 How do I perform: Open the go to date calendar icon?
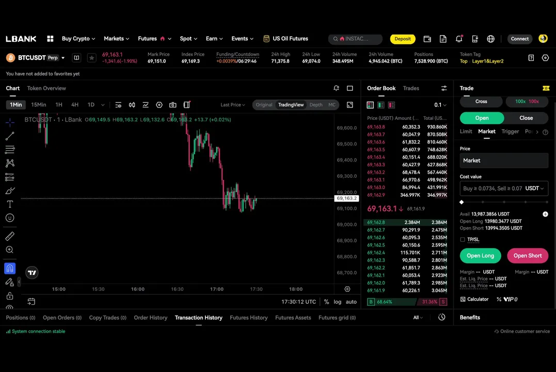pos(31,301)
